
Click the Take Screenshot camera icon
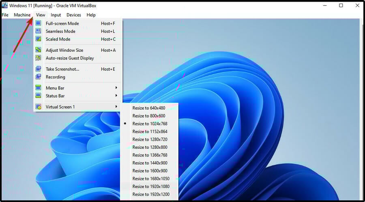(38, 69)
